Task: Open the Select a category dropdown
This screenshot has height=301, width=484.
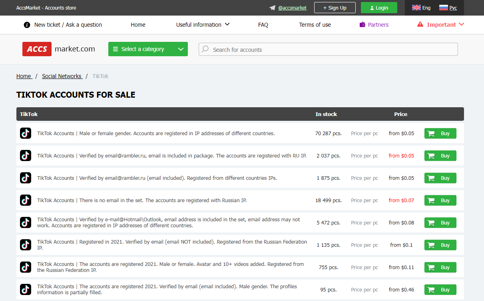Action: (148, 49)
